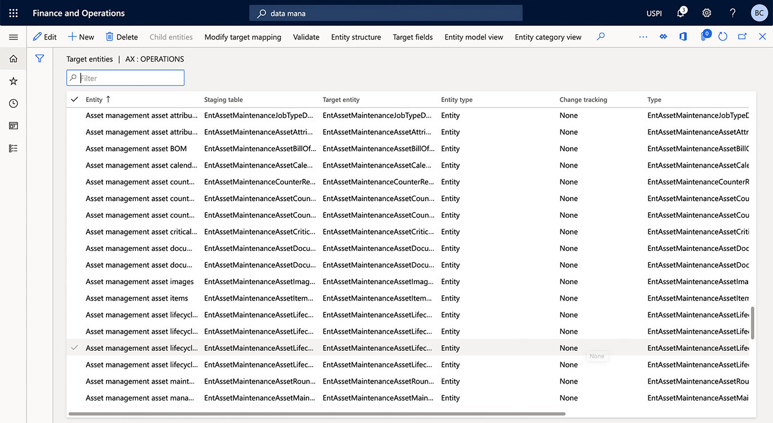Show the filter pane funnel icon
This screenshot has width=773, height=423.
(x=39, y=59)
